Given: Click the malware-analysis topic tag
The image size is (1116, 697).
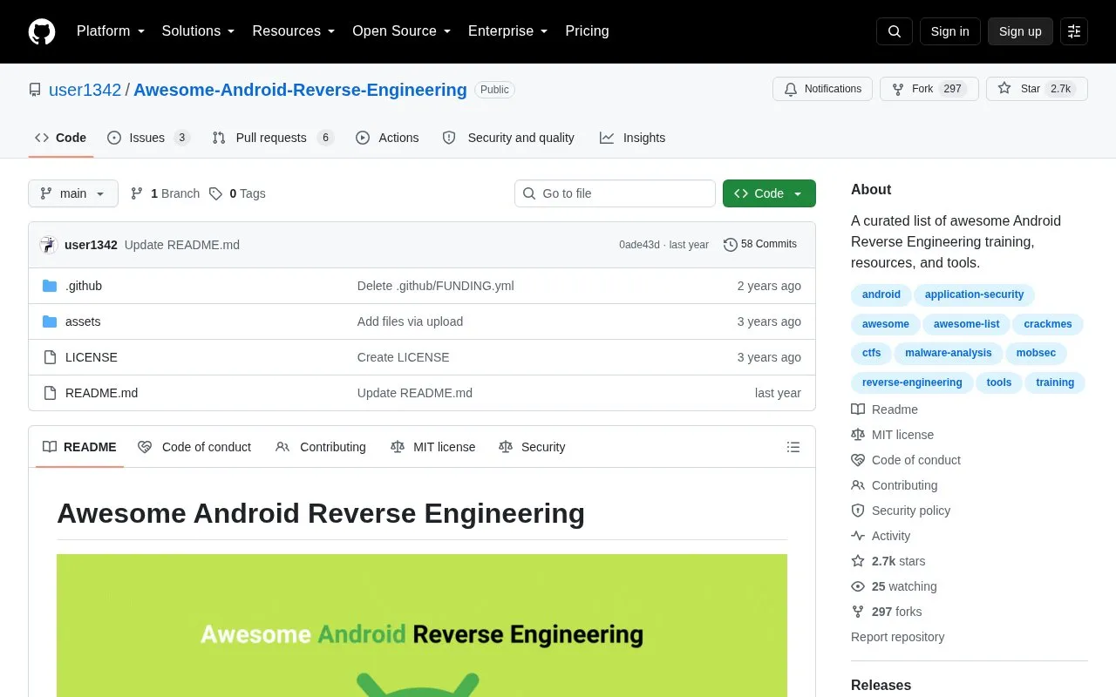Looking at the screenshot, I should coord(948,353).
